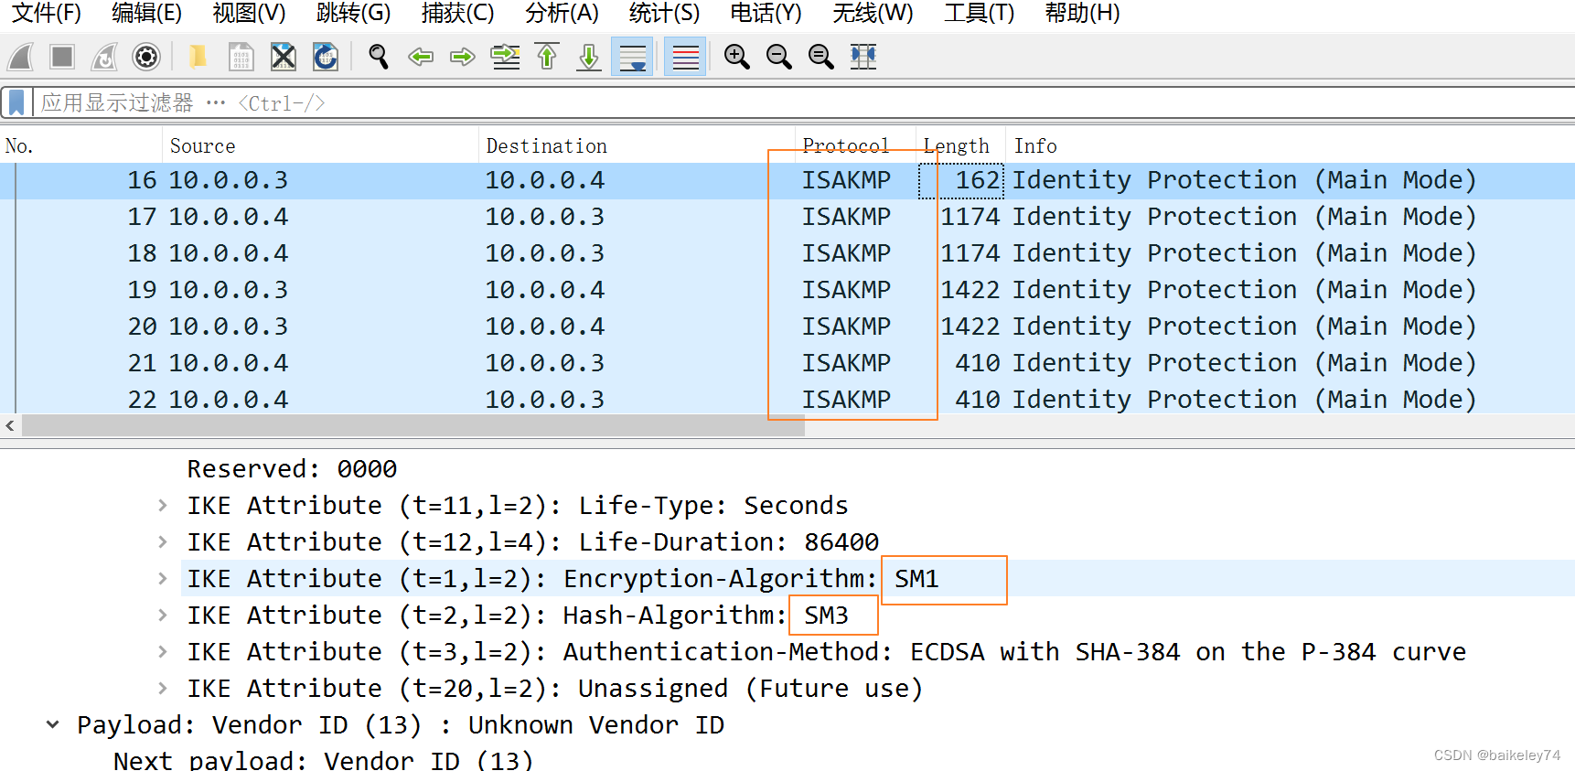Jump to the last packet
The height and width of the screenshot is (771, 1575).
coord(589,57)
